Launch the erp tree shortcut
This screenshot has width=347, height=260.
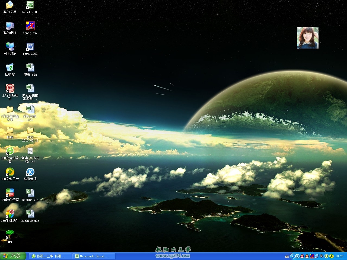[x=10, y=237]
